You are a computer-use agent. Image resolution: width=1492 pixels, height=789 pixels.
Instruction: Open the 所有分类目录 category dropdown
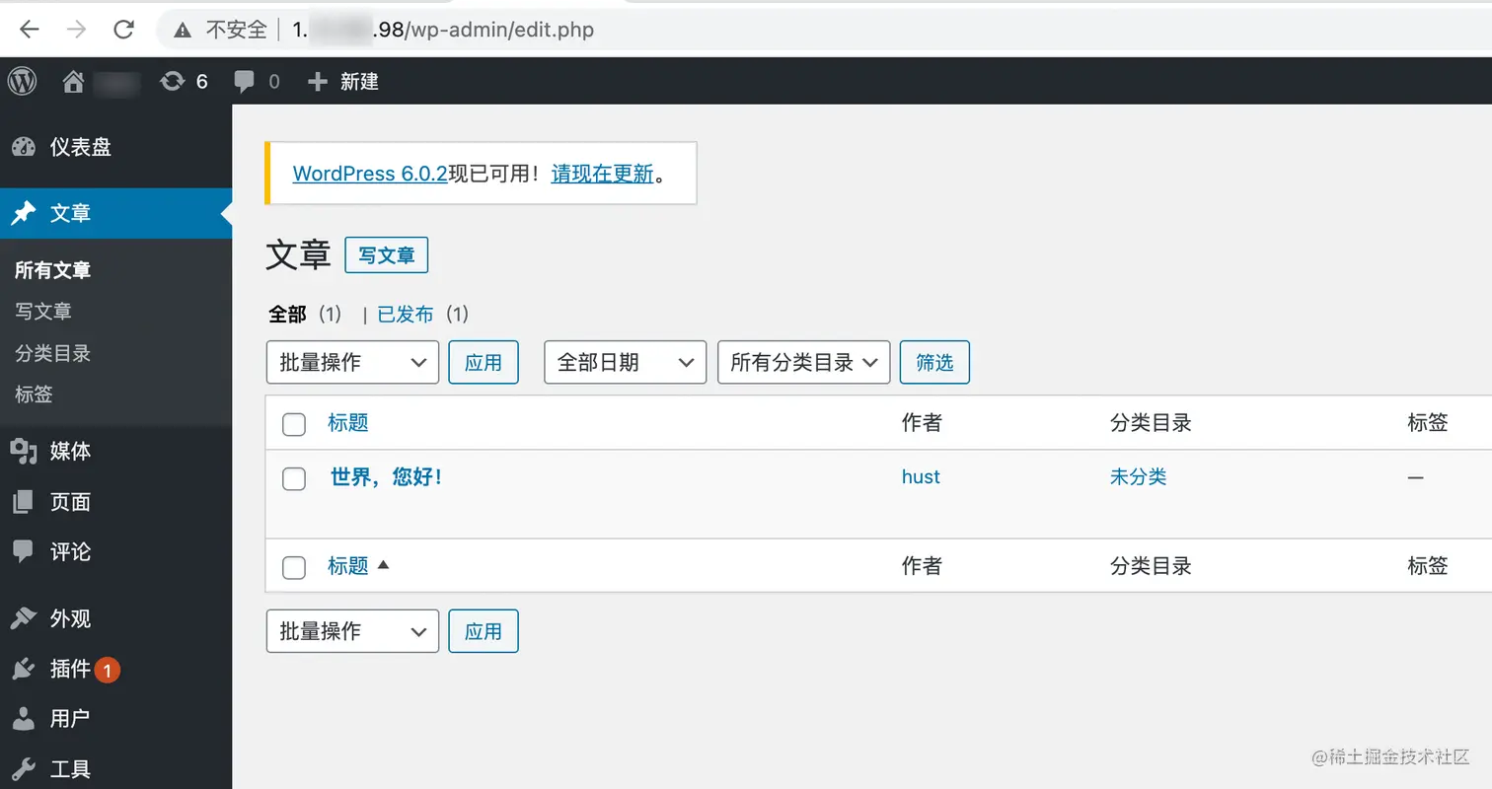(804, 362)
